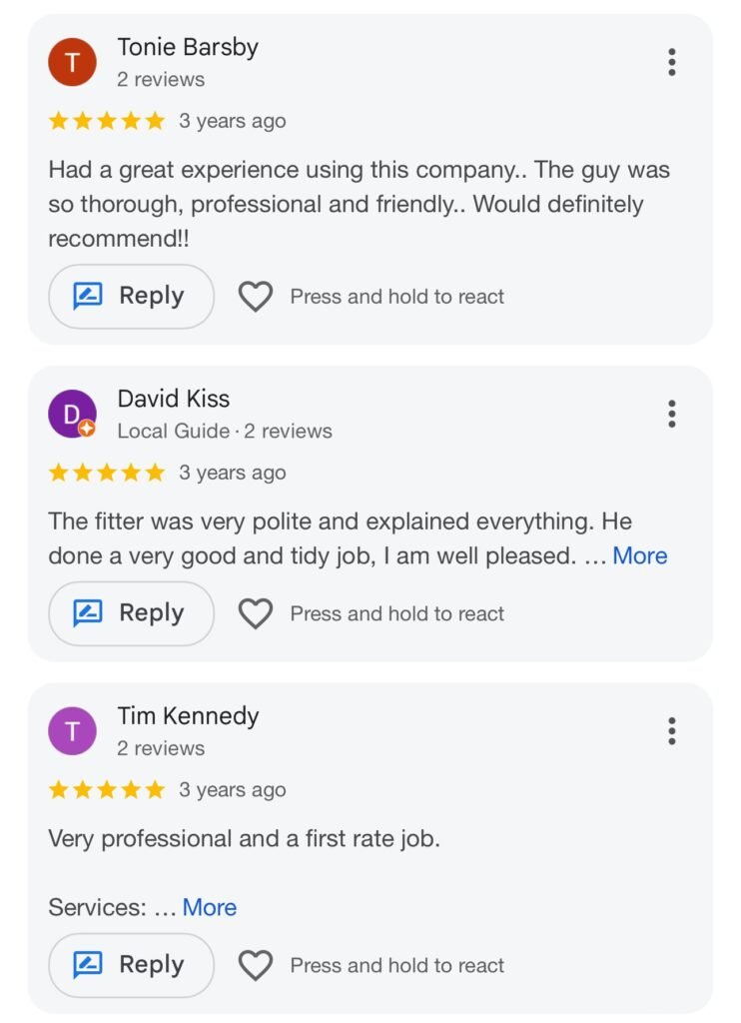Open the three-dot menu on Tonie Barsby's review
The image size is (741, 1023).
coord(672,62)
